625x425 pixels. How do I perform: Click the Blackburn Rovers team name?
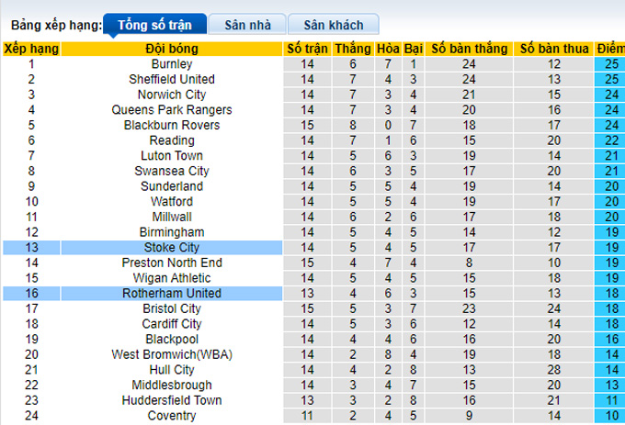172,126
